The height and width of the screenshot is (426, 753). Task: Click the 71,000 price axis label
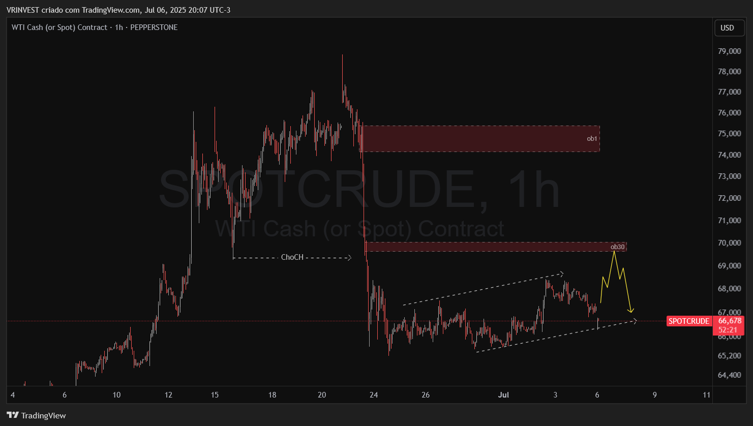pos(729,221)
